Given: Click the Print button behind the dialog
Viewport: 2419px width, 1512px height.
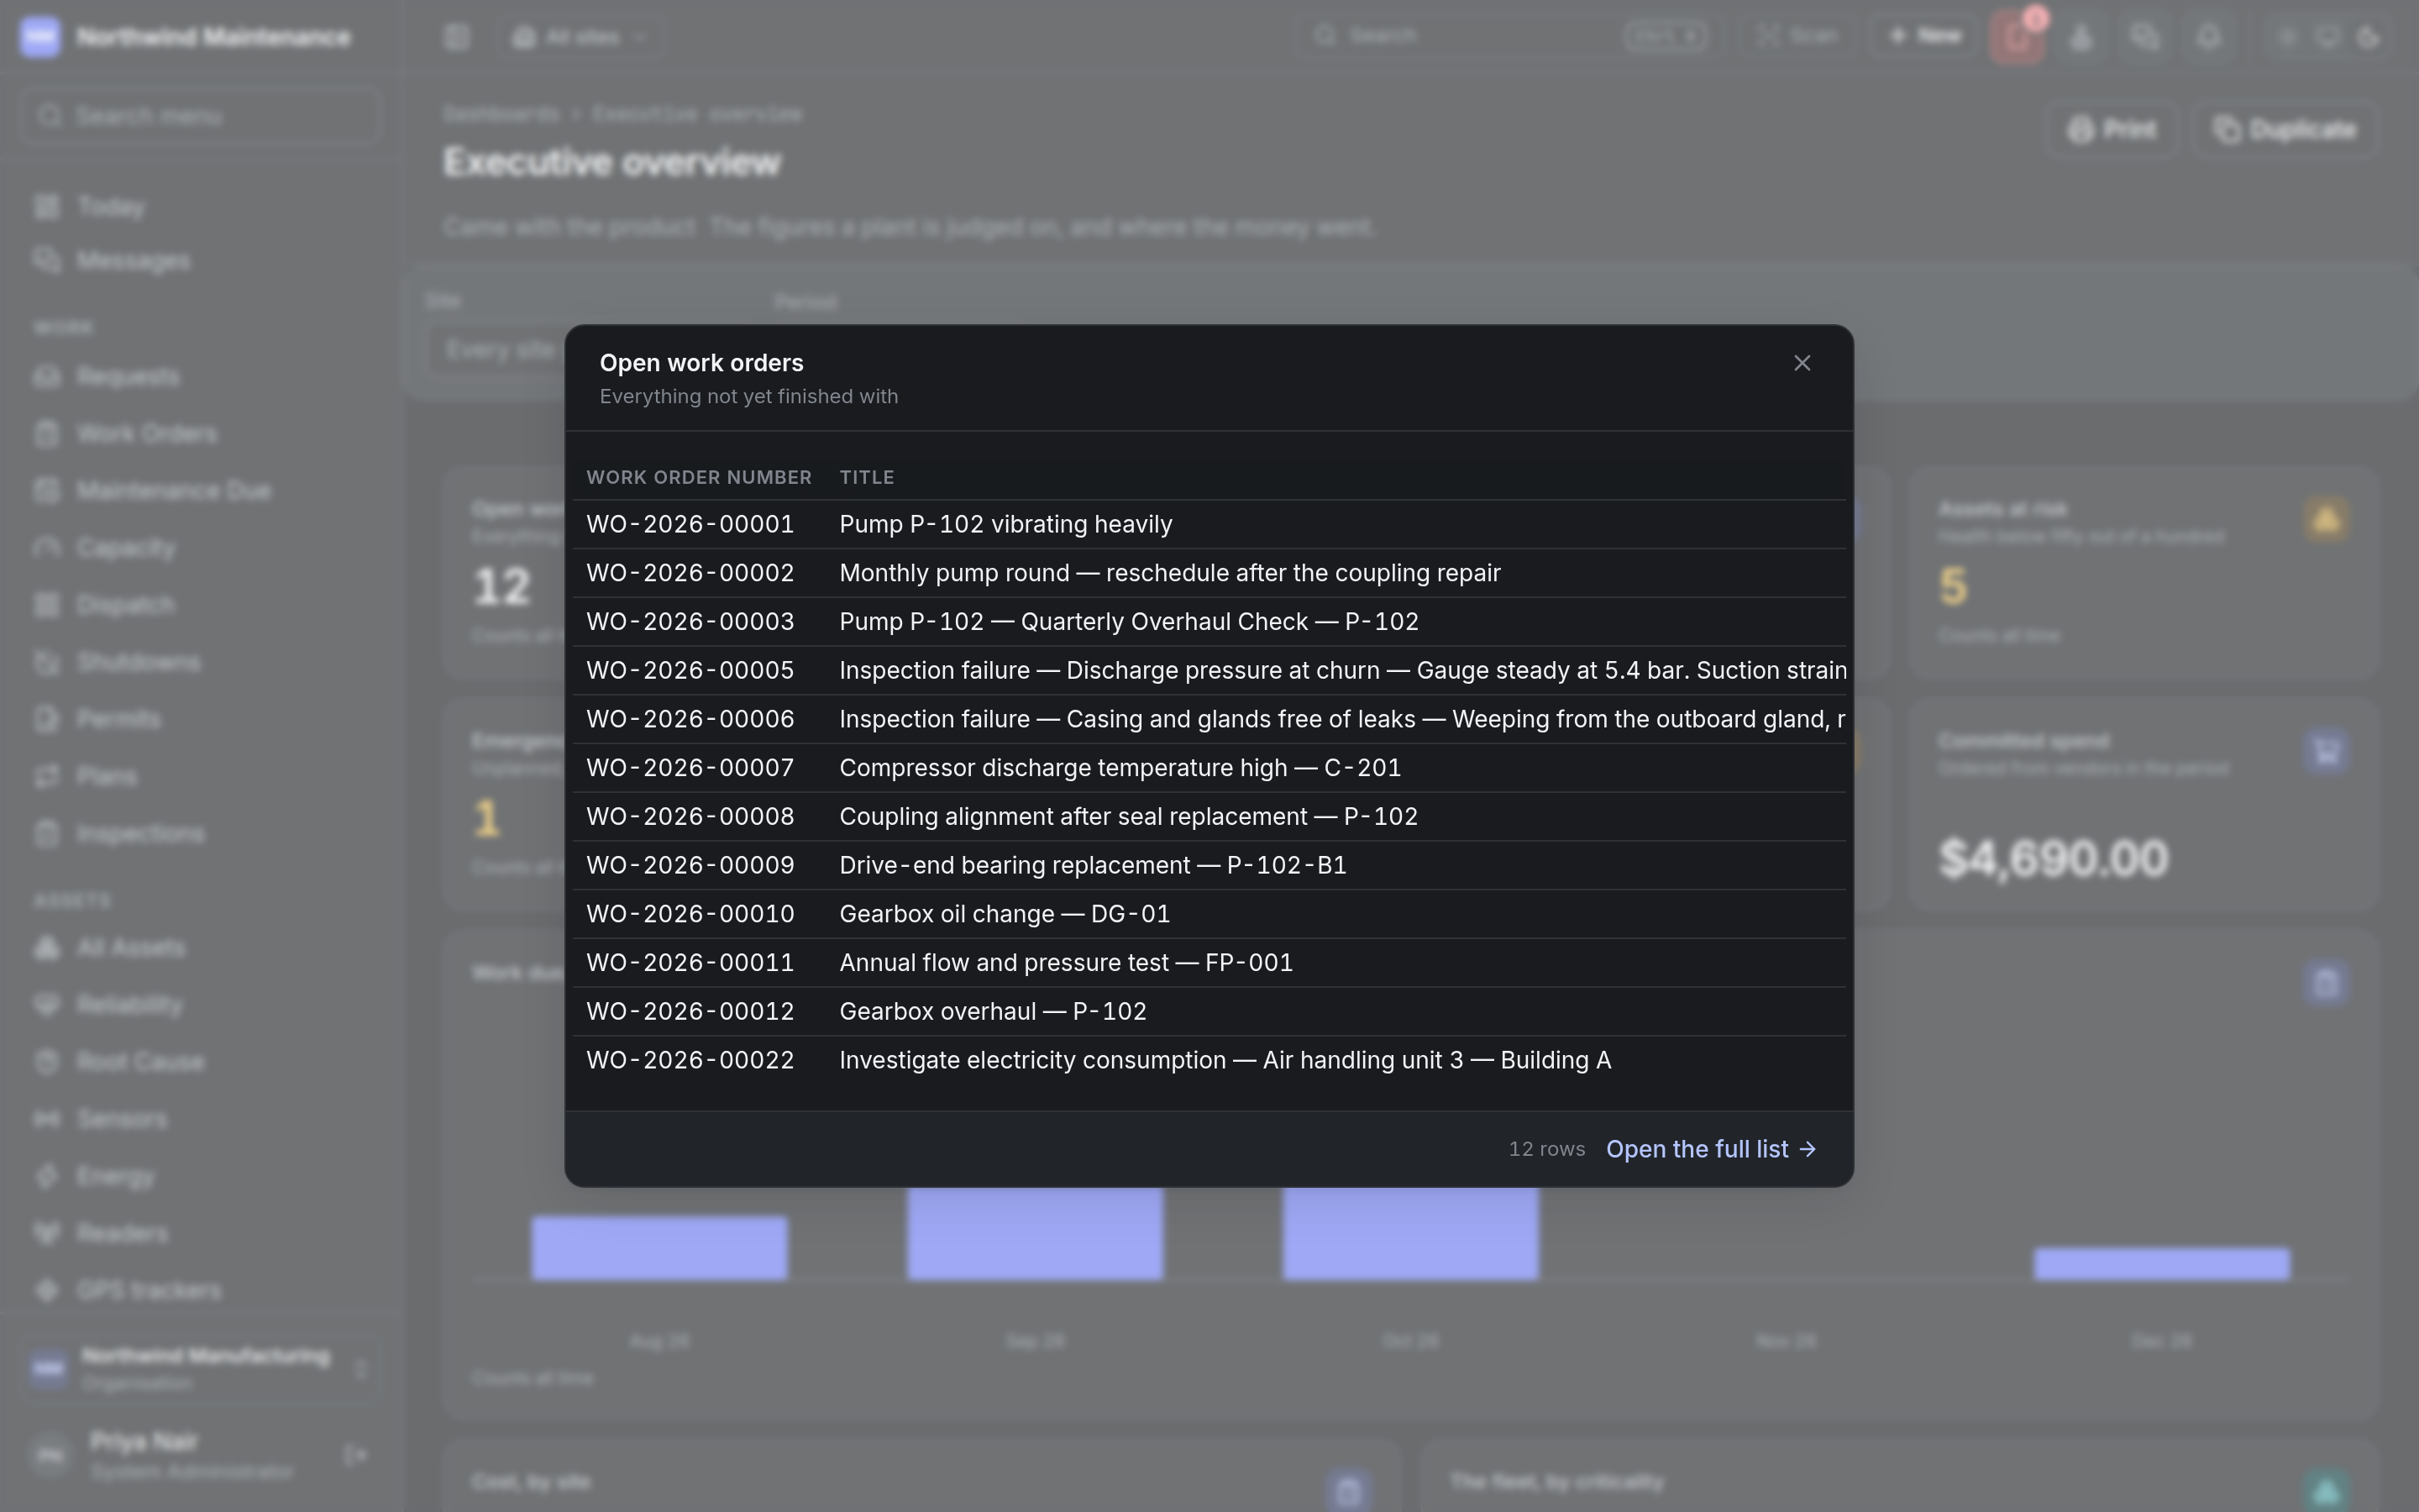Looking at the screenshot, I should [x=2111, y=130].
